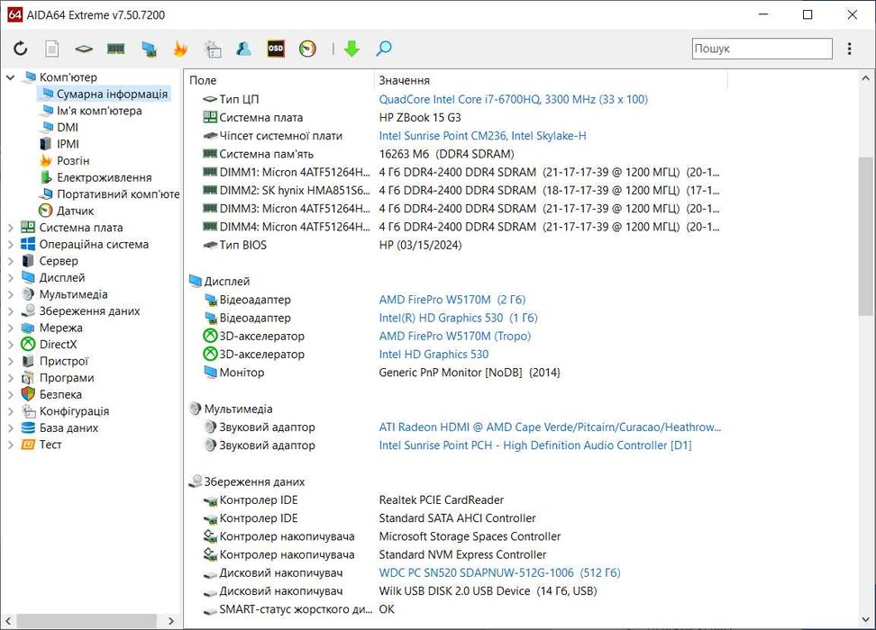The image size is (876, 630).
Task: Select the Realtek PCIE CardReader value
Action: pyautogui.click(x=441, y=500)
